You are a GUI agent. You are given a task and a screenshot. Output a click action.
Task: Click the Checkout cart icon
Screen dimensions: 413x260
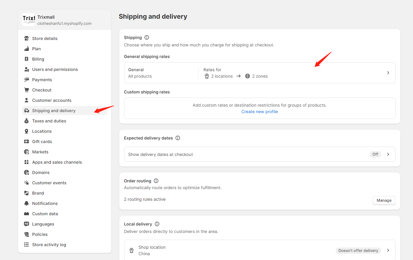click(x=26, y=90)
